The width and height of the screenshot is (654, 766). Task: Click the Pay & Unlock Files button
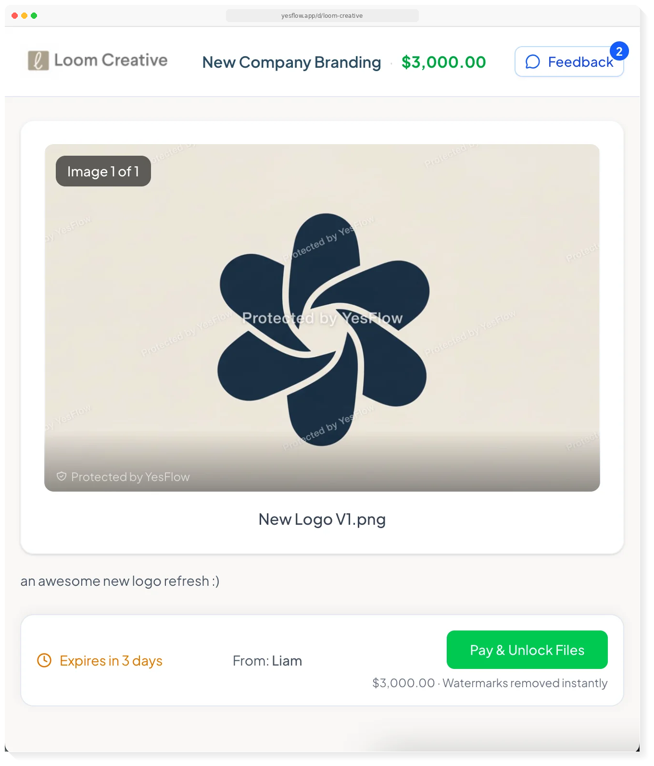(527, 650)
